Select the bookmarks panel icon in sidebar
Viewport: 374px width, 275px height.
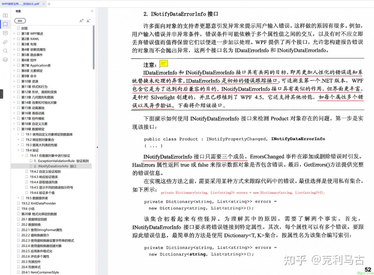coord(5,24)
